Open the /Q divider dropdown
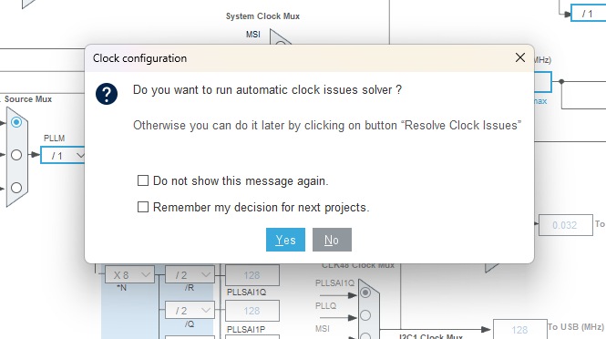606x339 pixels. click(x=190, y=311)
